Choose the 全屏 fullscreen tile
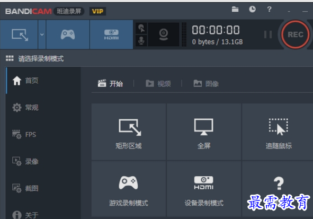The image size is (313, 219). [203, 132]
